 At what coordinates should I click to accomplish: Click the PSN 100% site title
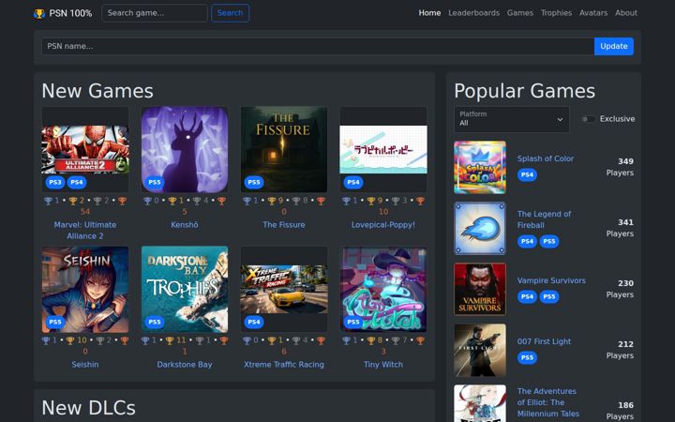click(70, 13)
